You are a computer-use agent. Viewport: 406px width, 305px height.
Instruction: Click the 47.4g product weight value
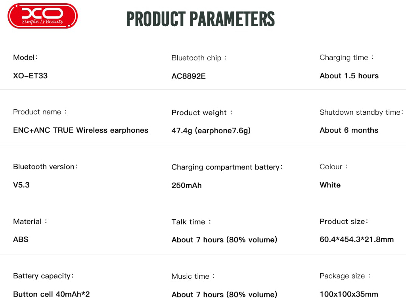click(x=211, y=131)
